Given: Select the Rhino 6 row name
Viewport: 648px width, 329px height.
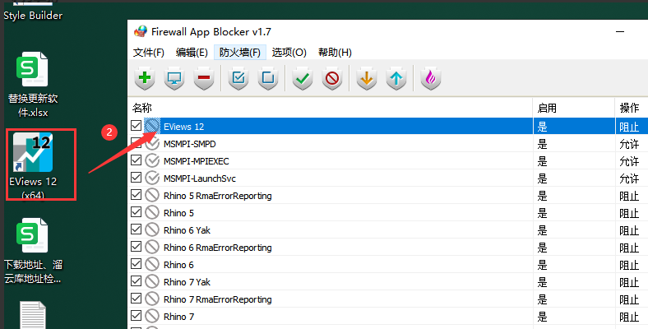Looking at the screenshot, I should tap(178, 265).
